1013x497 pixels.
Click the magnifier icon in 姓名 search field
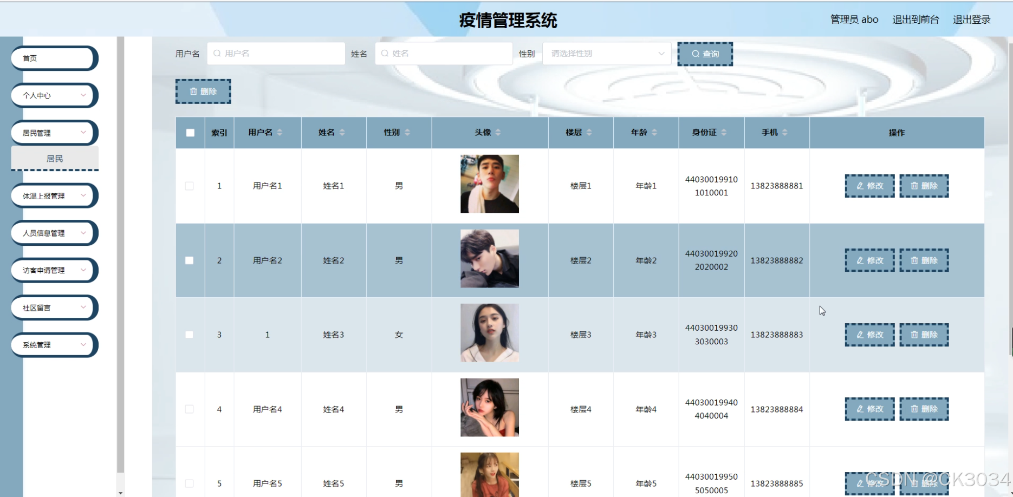coord(385,54)
